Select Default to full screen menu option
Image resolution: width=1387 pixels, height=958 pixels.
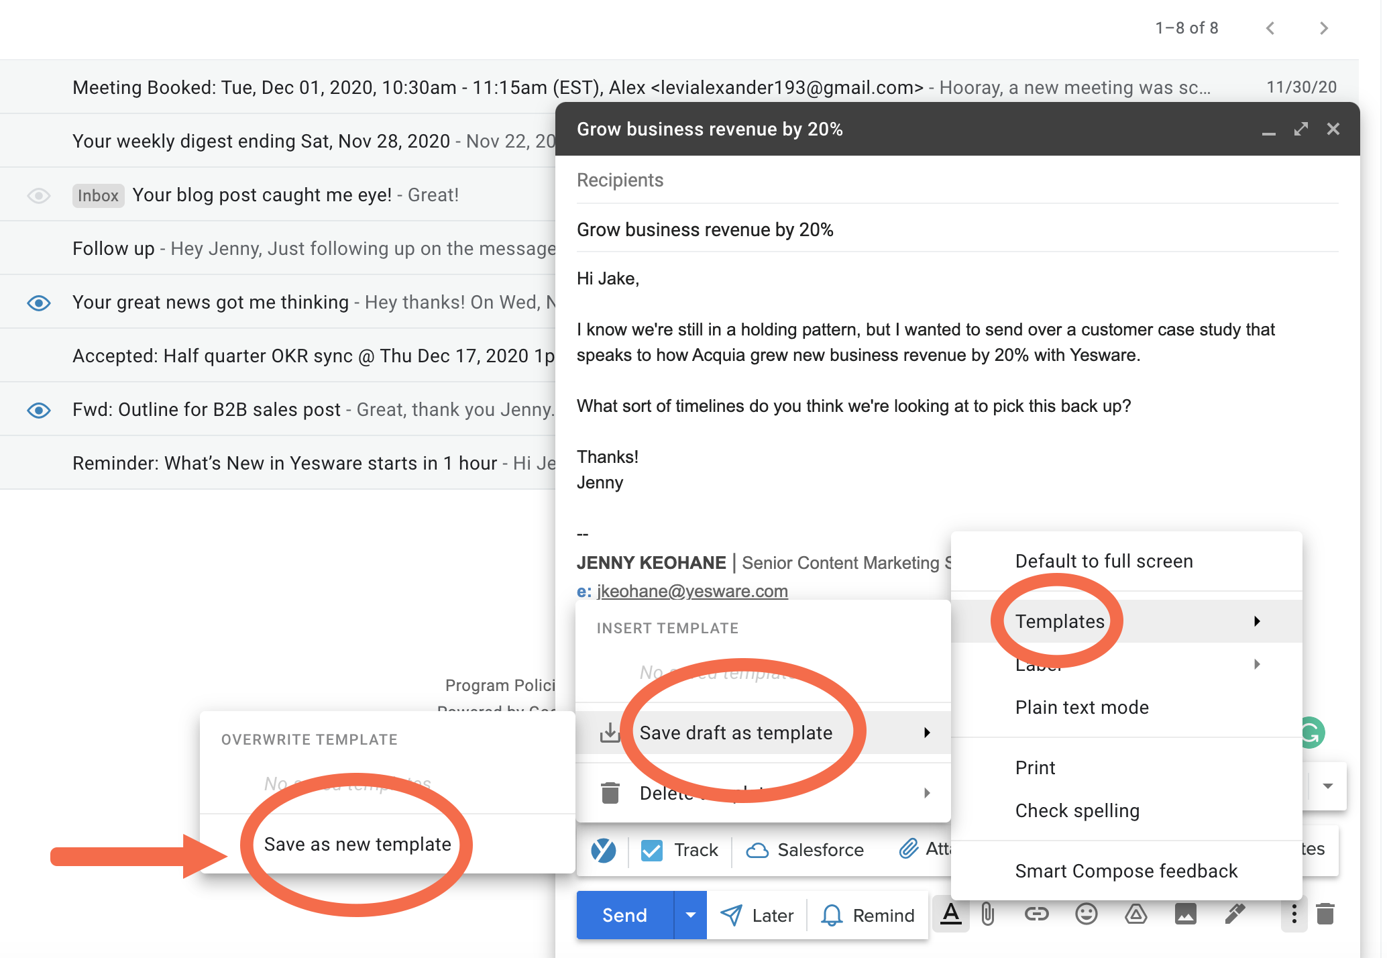pyautogui.click(x=1105, y=561)
